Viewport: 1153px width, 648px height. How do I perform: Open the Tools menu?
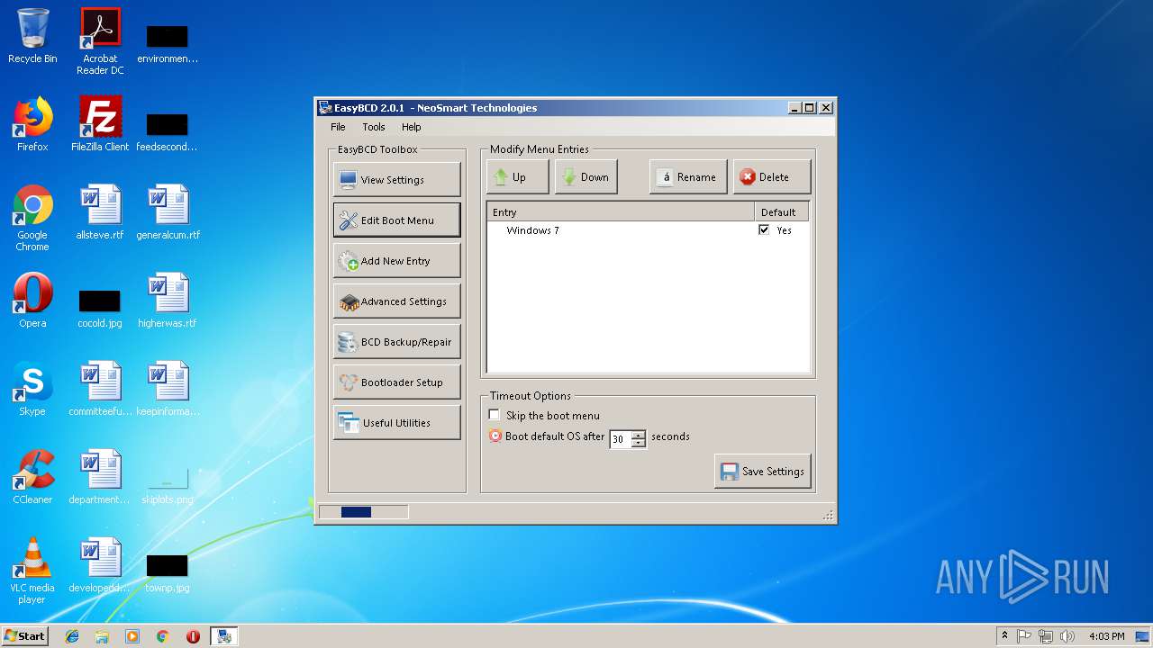click(373, 127)
